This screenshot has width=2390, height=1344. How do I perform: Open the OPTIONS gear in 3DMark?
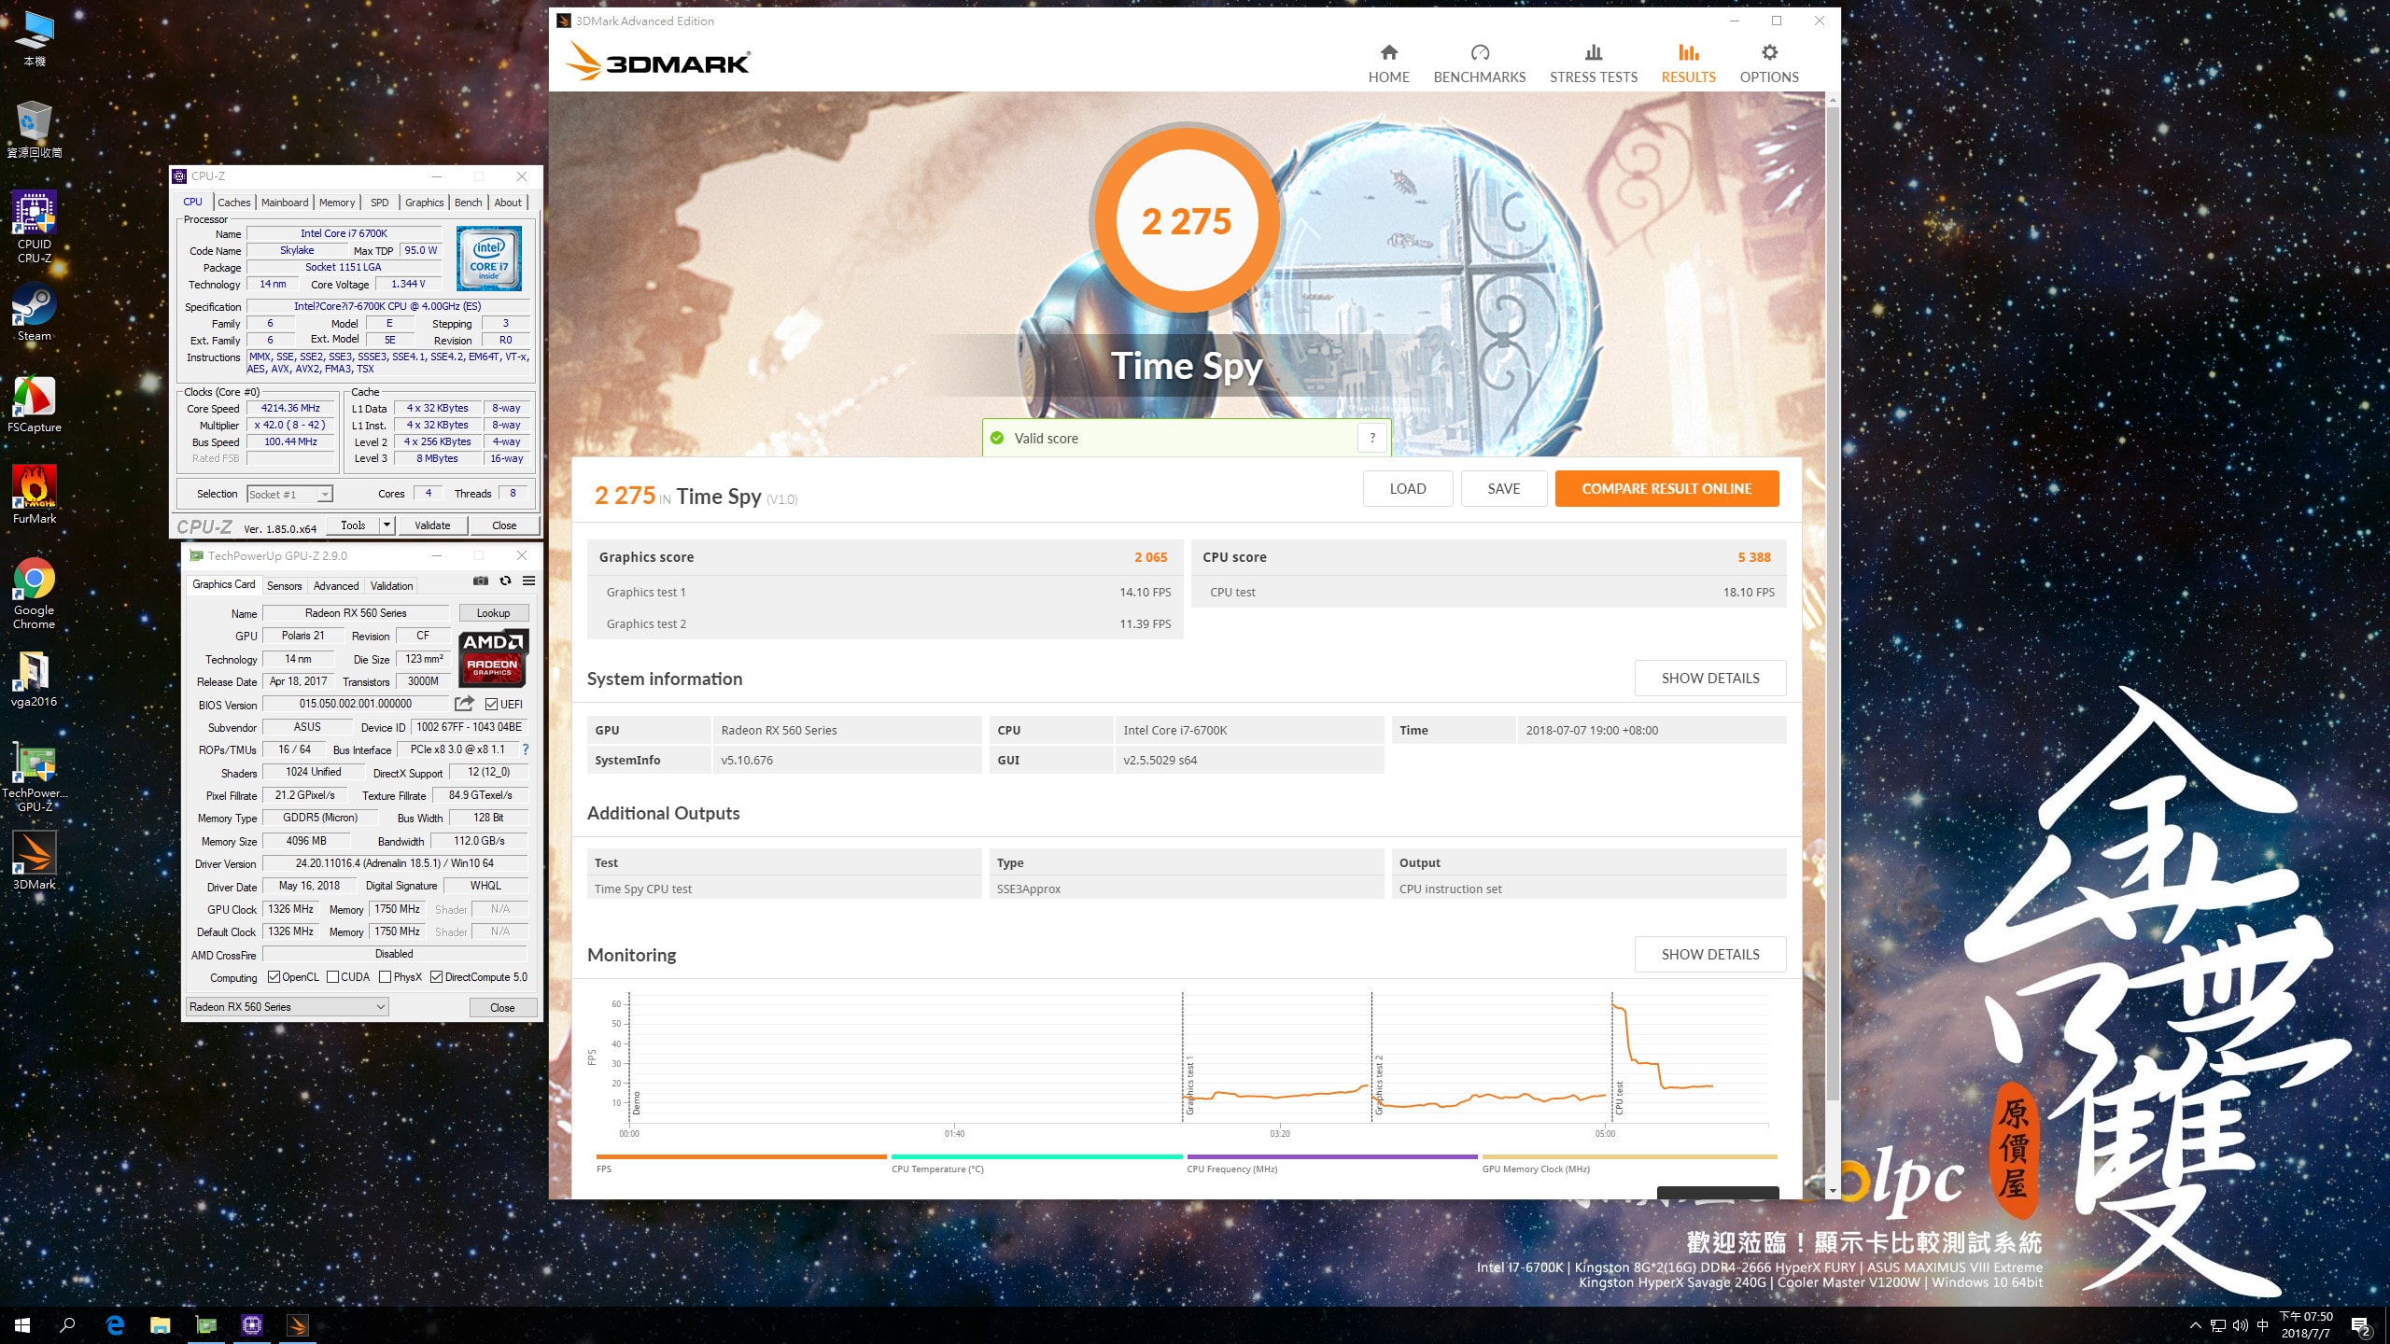[1768, 63]
